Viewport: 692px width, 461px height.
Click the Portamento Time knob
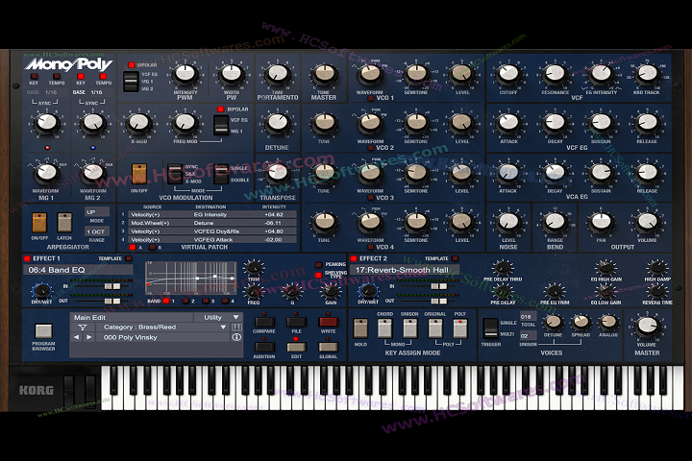[x=278, y=75]
